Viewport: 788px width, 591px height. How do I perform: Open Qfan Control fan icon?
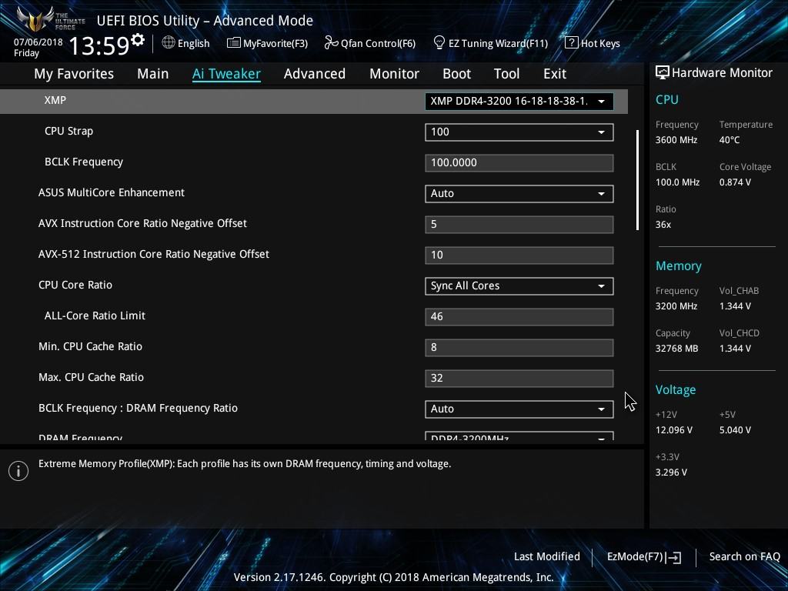tap(331, 43)
